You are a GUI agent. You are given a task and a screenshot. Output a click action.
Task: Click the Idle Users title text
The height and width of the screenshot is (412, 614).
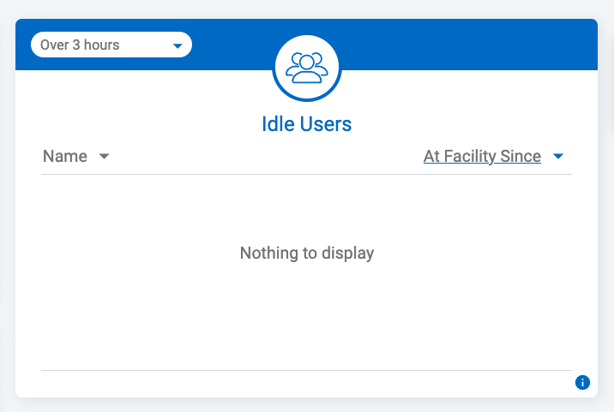click(307, 124)
